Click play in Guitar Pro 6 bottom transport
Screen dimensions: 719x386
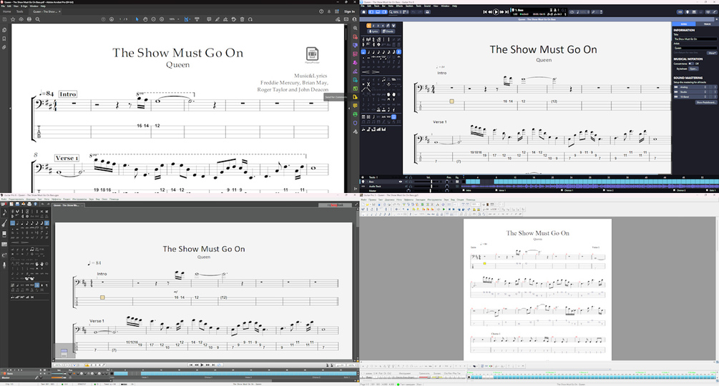[x=202, y=365]
